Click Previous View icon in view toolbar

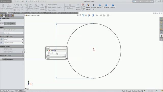(83, 15)
